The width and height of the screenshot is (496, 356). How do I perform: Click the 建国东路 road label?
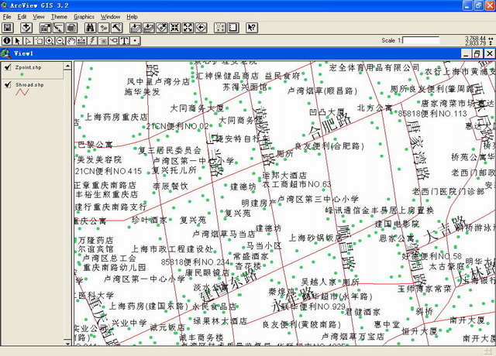tap(229, 286)
